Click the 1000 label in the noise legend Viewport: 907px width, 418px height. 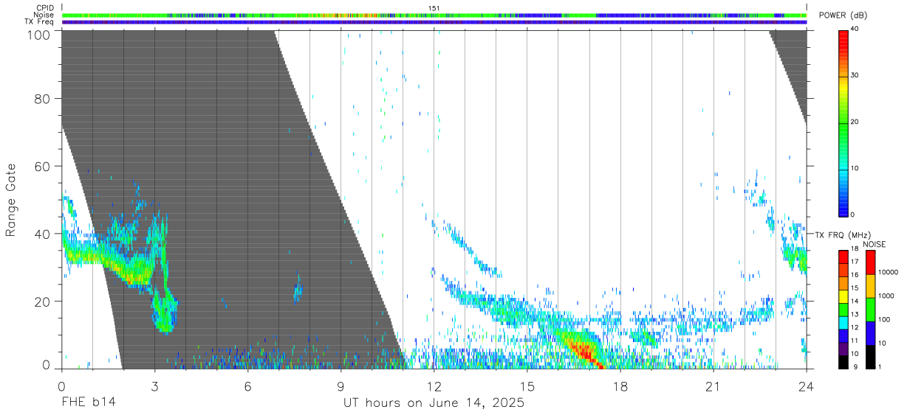(886, 296)
